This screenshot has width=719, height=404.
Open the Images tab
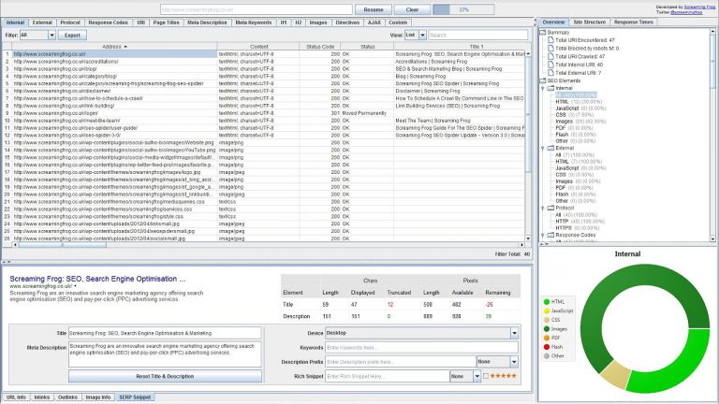coord(318,22)
